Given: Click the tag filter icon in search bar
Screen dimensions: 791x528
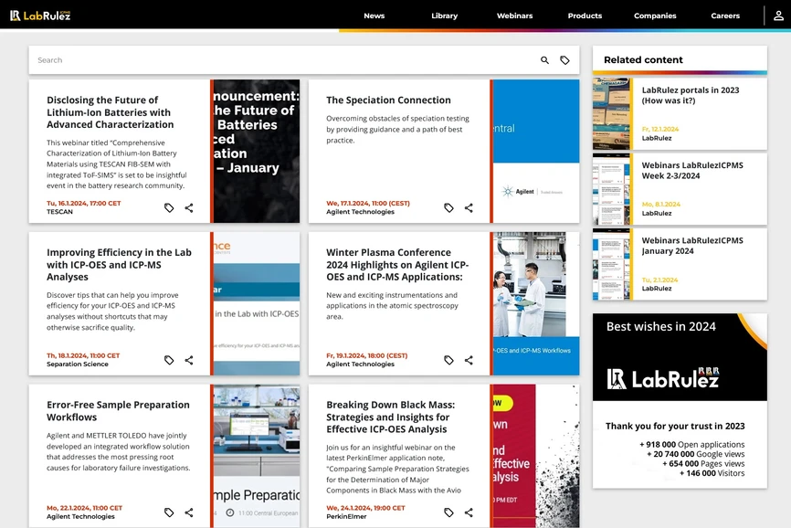Looking at the screenshot, I should [565, 60].
